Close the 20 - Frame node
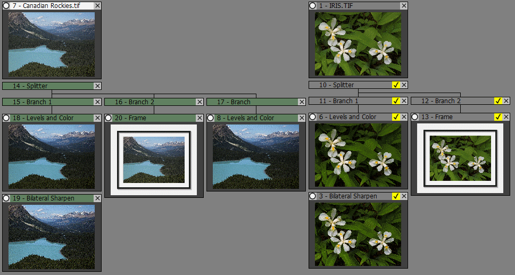The width and height of the screenshot is (515, 275). click(200, 118)
